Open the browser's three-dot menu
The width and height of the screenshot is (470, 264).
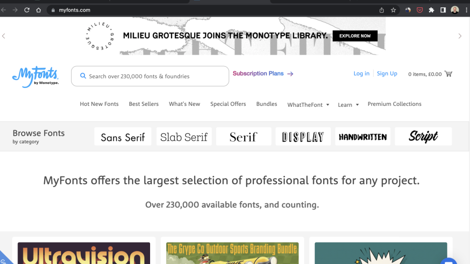point(466,10)
